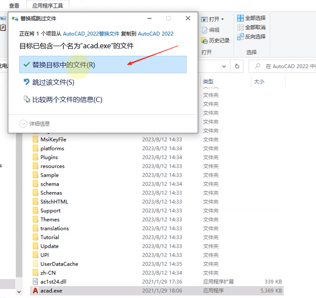Click the 历史记录 icon

[x=205, y=40]
